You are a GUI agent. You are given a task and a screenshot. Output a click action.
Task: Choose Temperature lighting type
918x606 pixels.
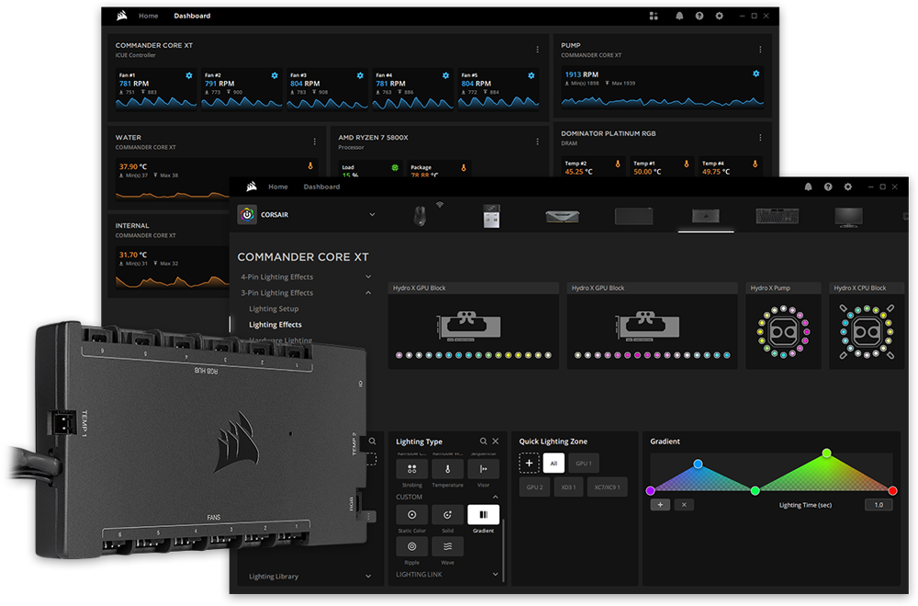coord(447,469)
